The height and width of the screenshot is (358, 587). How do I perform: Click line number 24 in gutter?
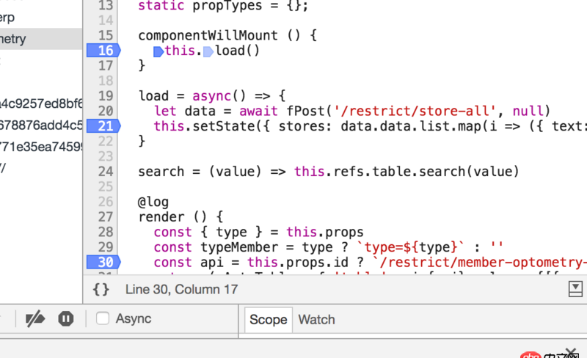pos(106,172)
